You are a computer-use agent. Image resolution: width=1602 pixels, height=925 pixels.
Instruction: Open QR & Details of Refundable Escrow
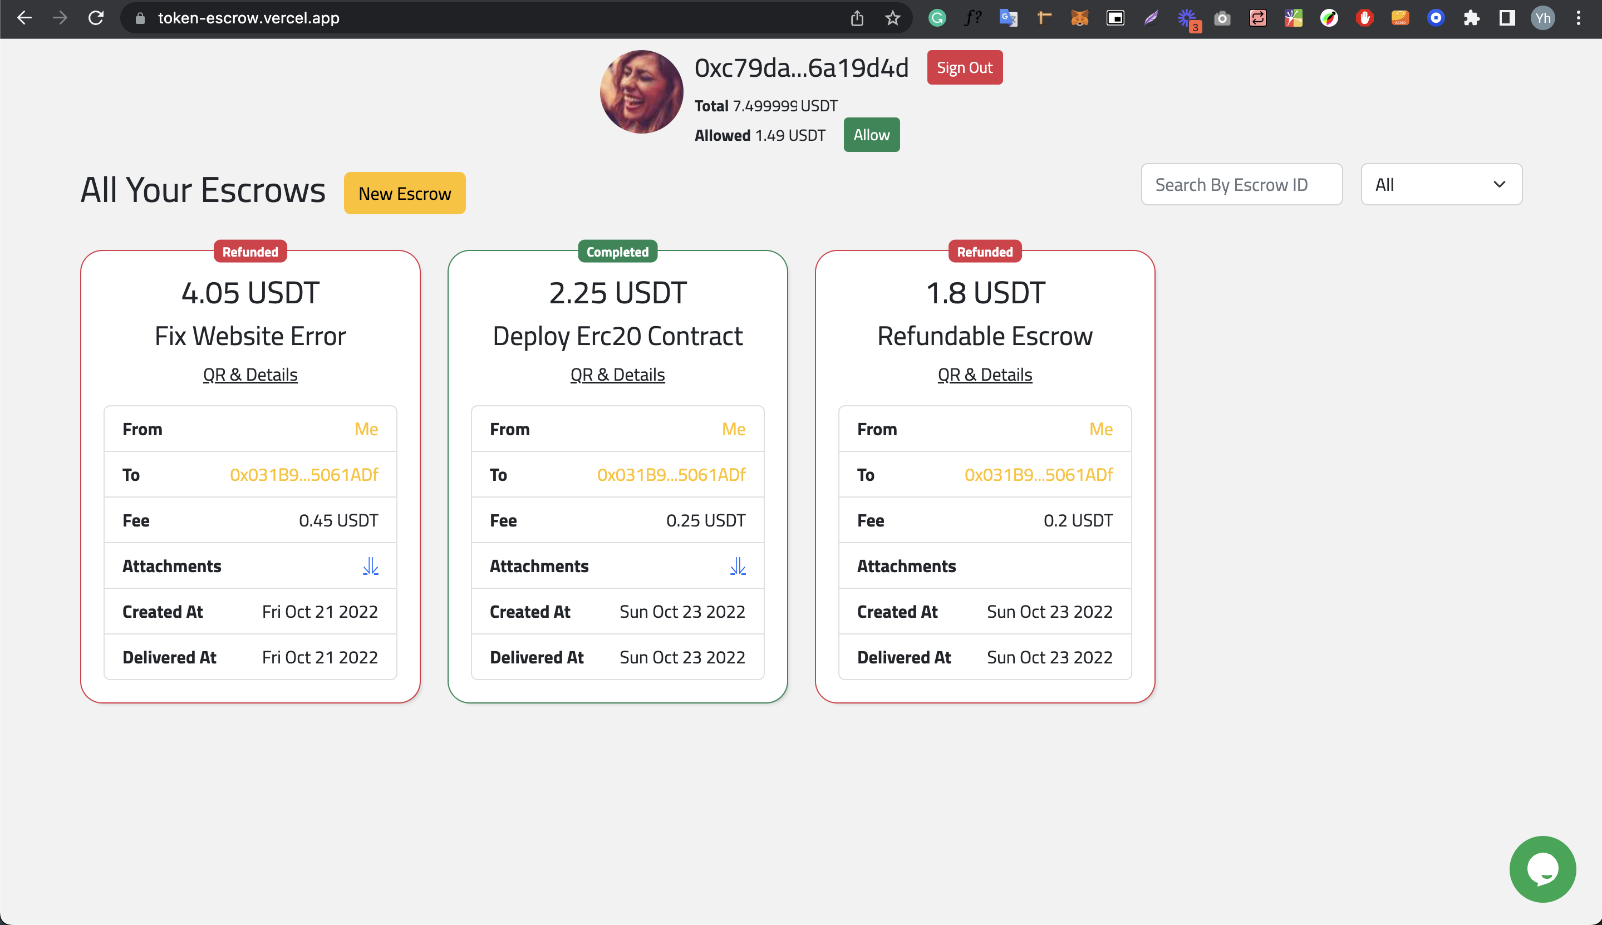984,374
